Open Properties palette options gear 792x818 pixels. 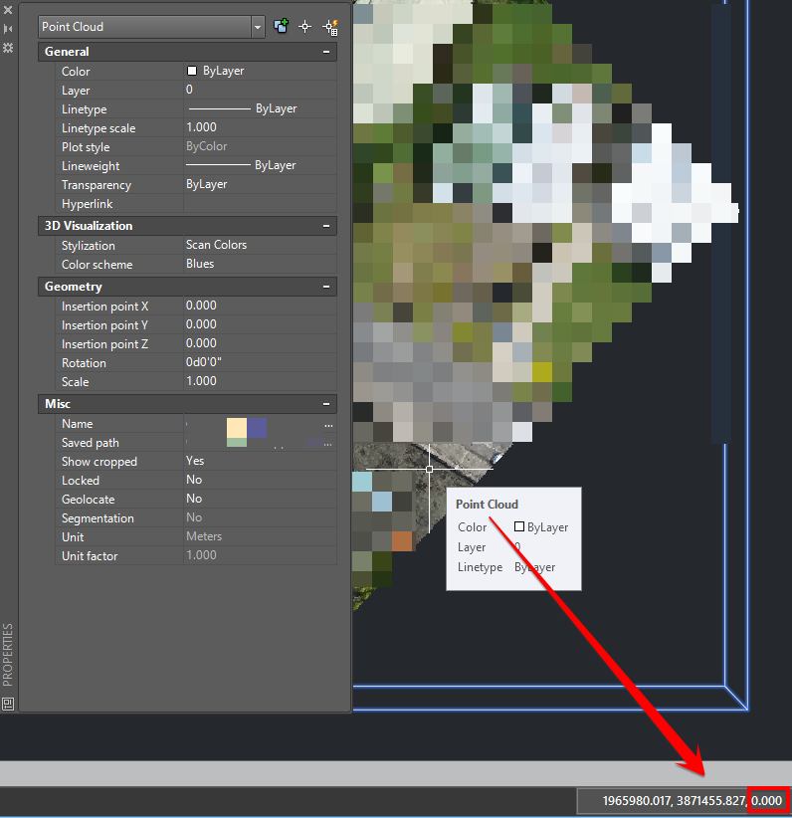pos(8,48)
